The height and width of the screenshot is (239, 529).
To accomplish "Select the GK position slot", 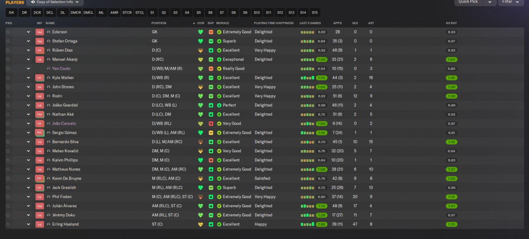I will (12, 12).
